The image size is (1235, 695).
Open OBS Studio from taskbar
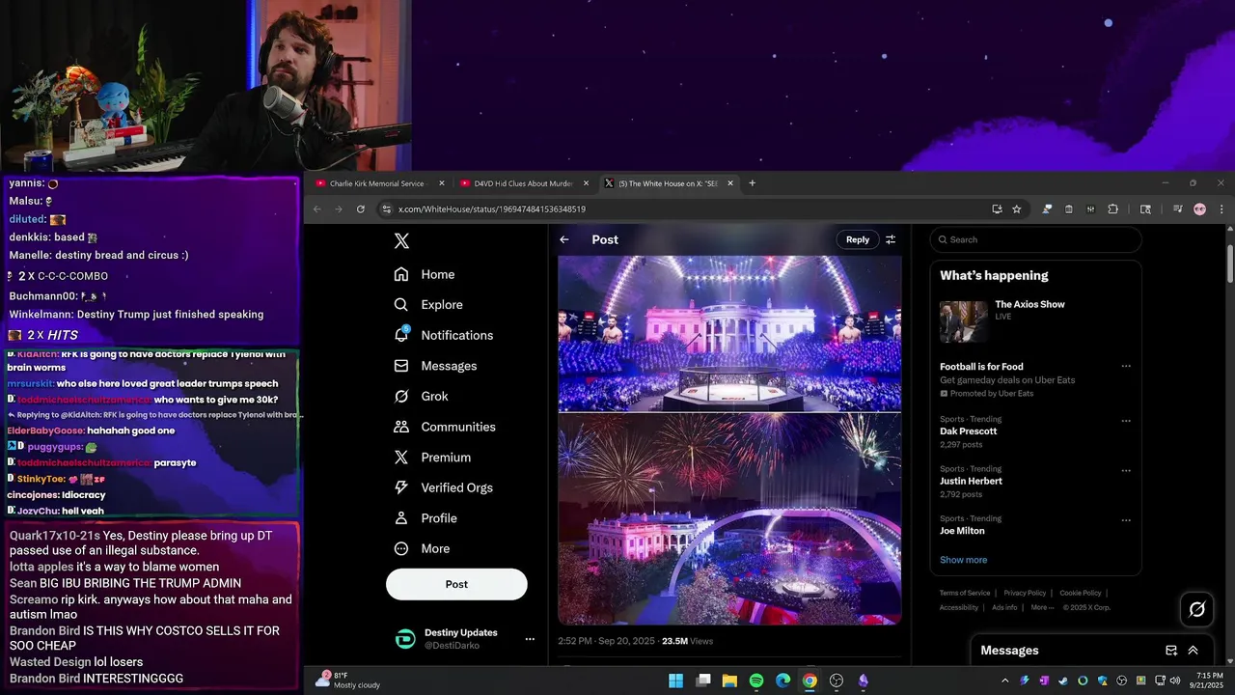point(837,681)
